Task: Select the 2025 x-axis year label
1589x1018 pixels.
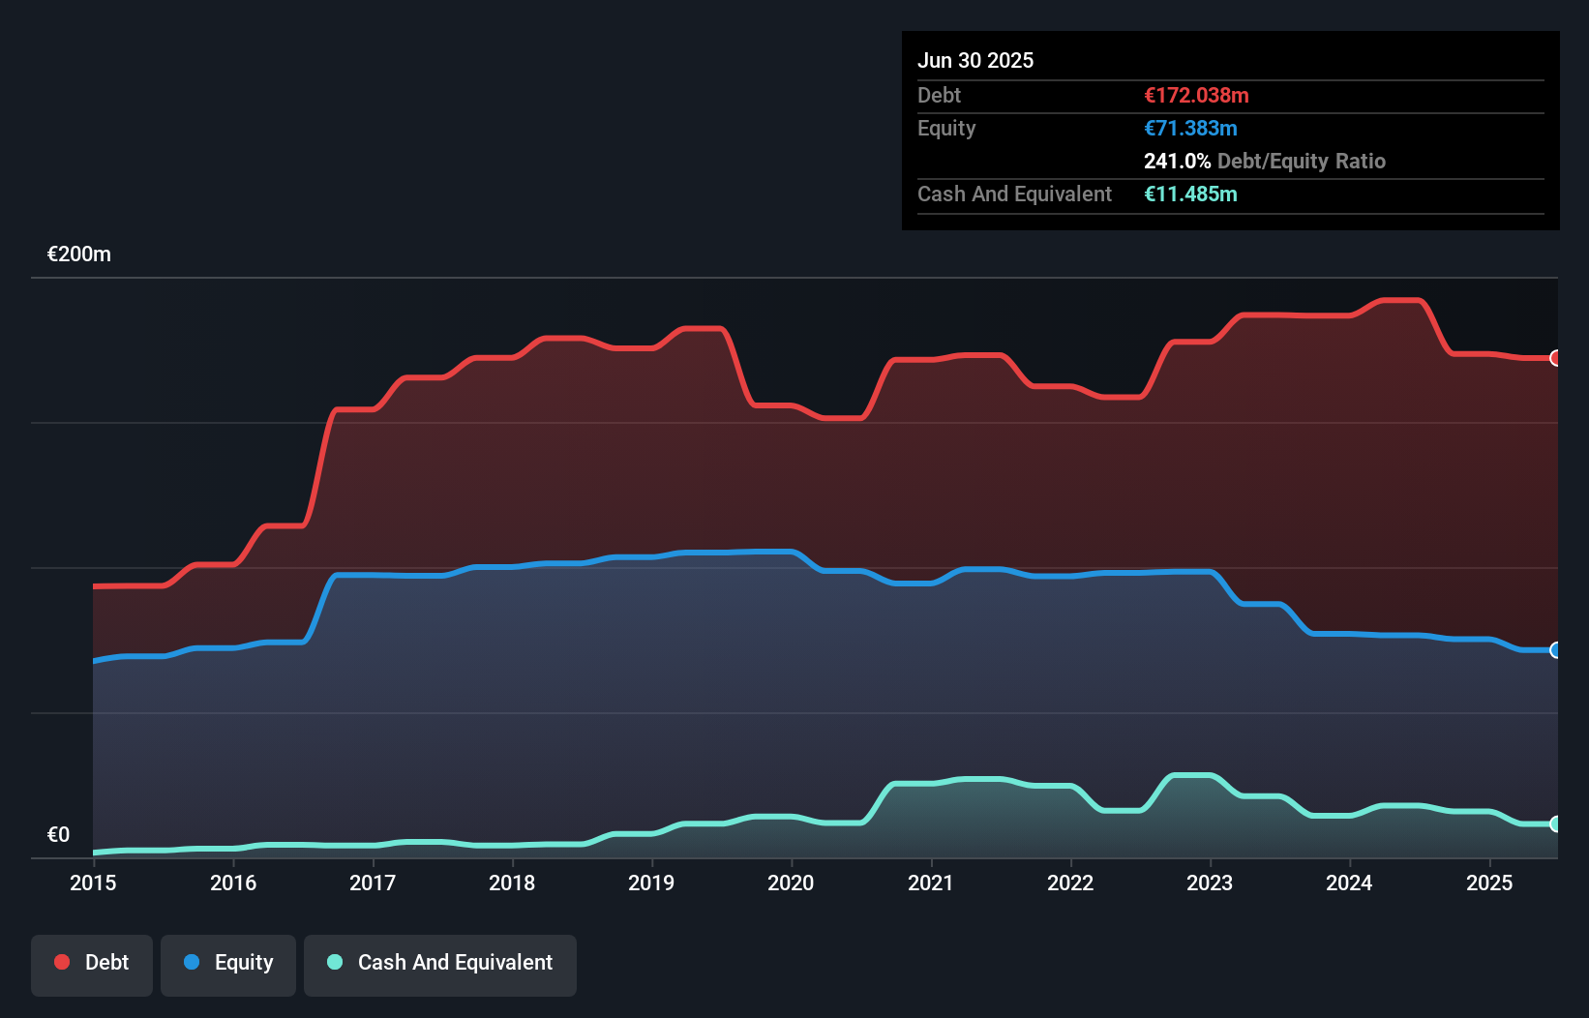Action: (1489, 883)
